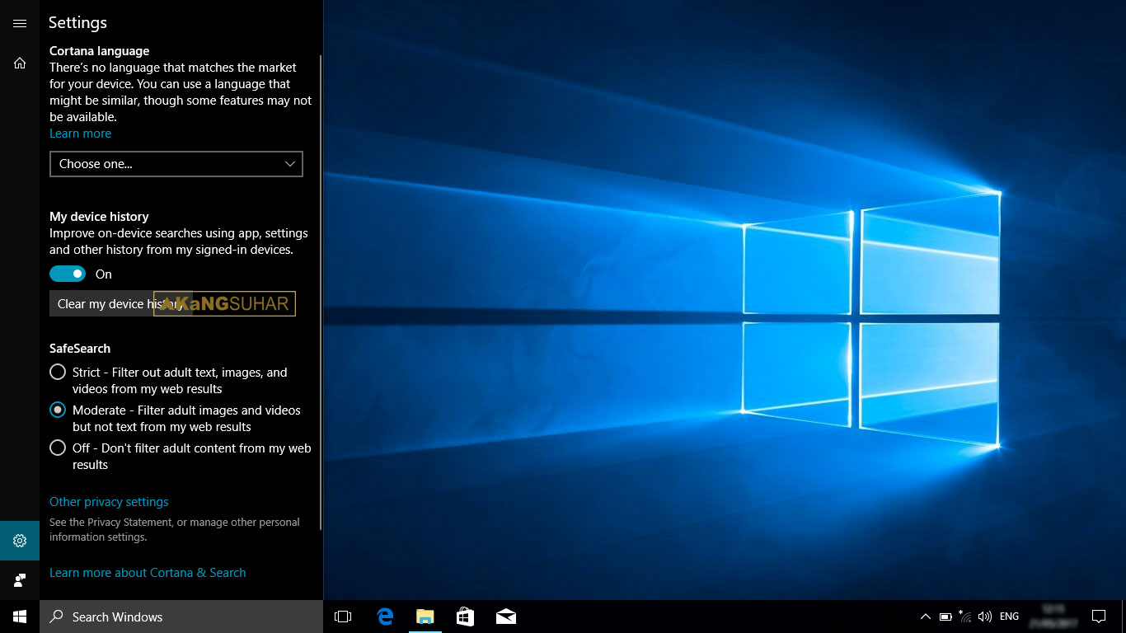This screenshot has width=1126, height=633.
Task: Open the Learn more link under Cortana language
Action: pos(80,134)
